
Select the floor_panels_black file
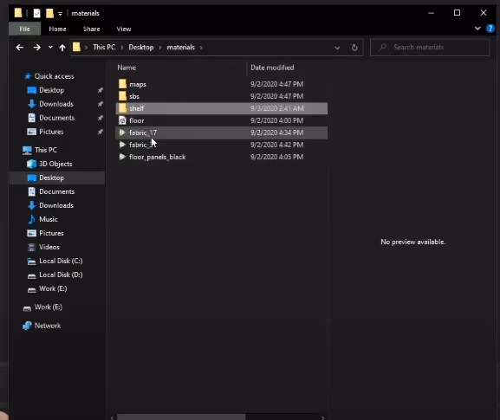(x=221, y=157)
